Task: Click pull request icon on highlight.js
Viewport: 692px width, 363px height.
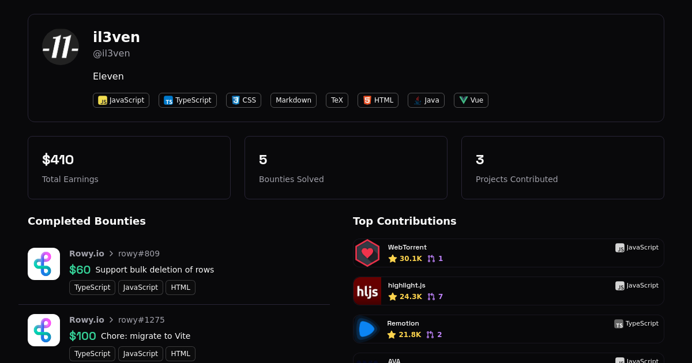Action: tap(431, 297)
